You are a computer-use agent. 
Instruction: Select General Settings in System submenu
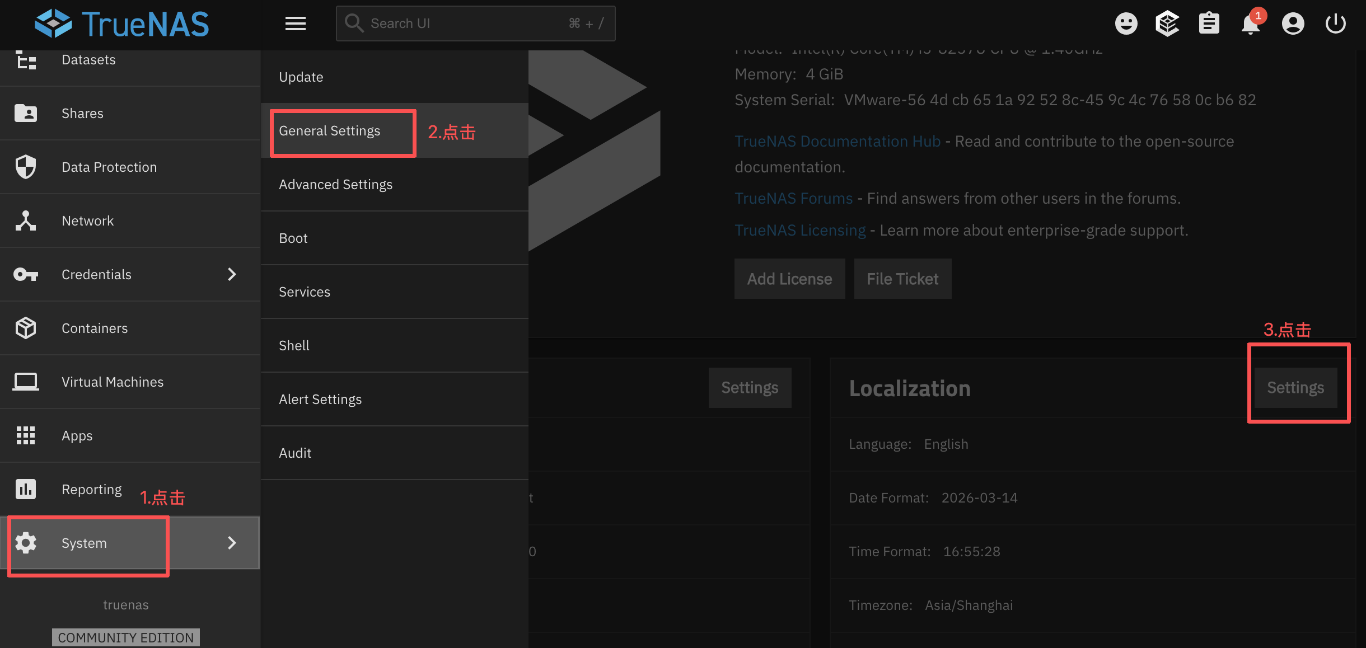(x=330, y=131)
